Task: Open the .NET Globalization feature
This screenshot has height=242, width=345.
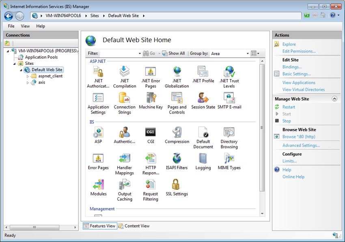Action: (177, 77)
